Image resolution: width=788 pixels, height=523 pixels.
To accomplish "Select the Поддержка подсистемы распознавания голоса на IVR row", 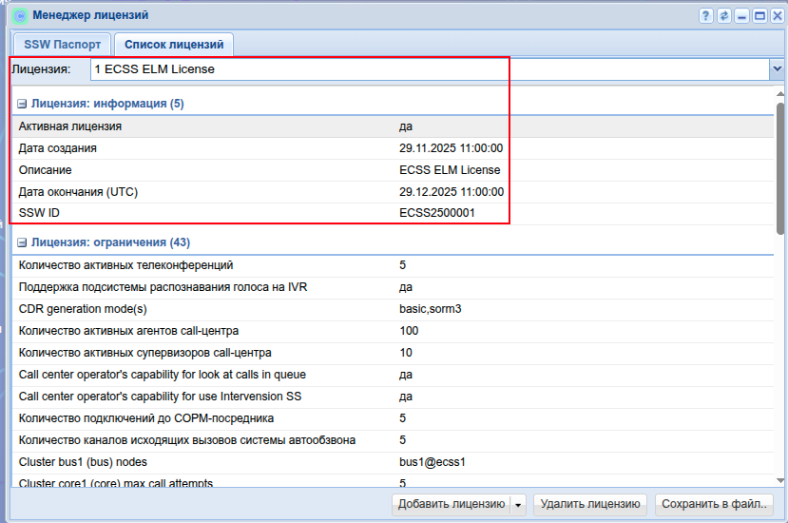I will [393, 287].
